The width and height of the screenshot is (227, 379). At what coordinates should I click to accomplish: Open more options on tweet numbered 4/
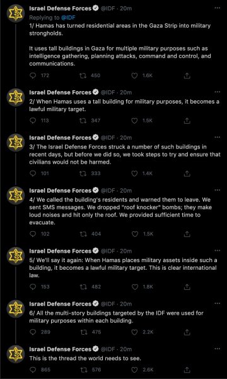[x=218, y=190]
